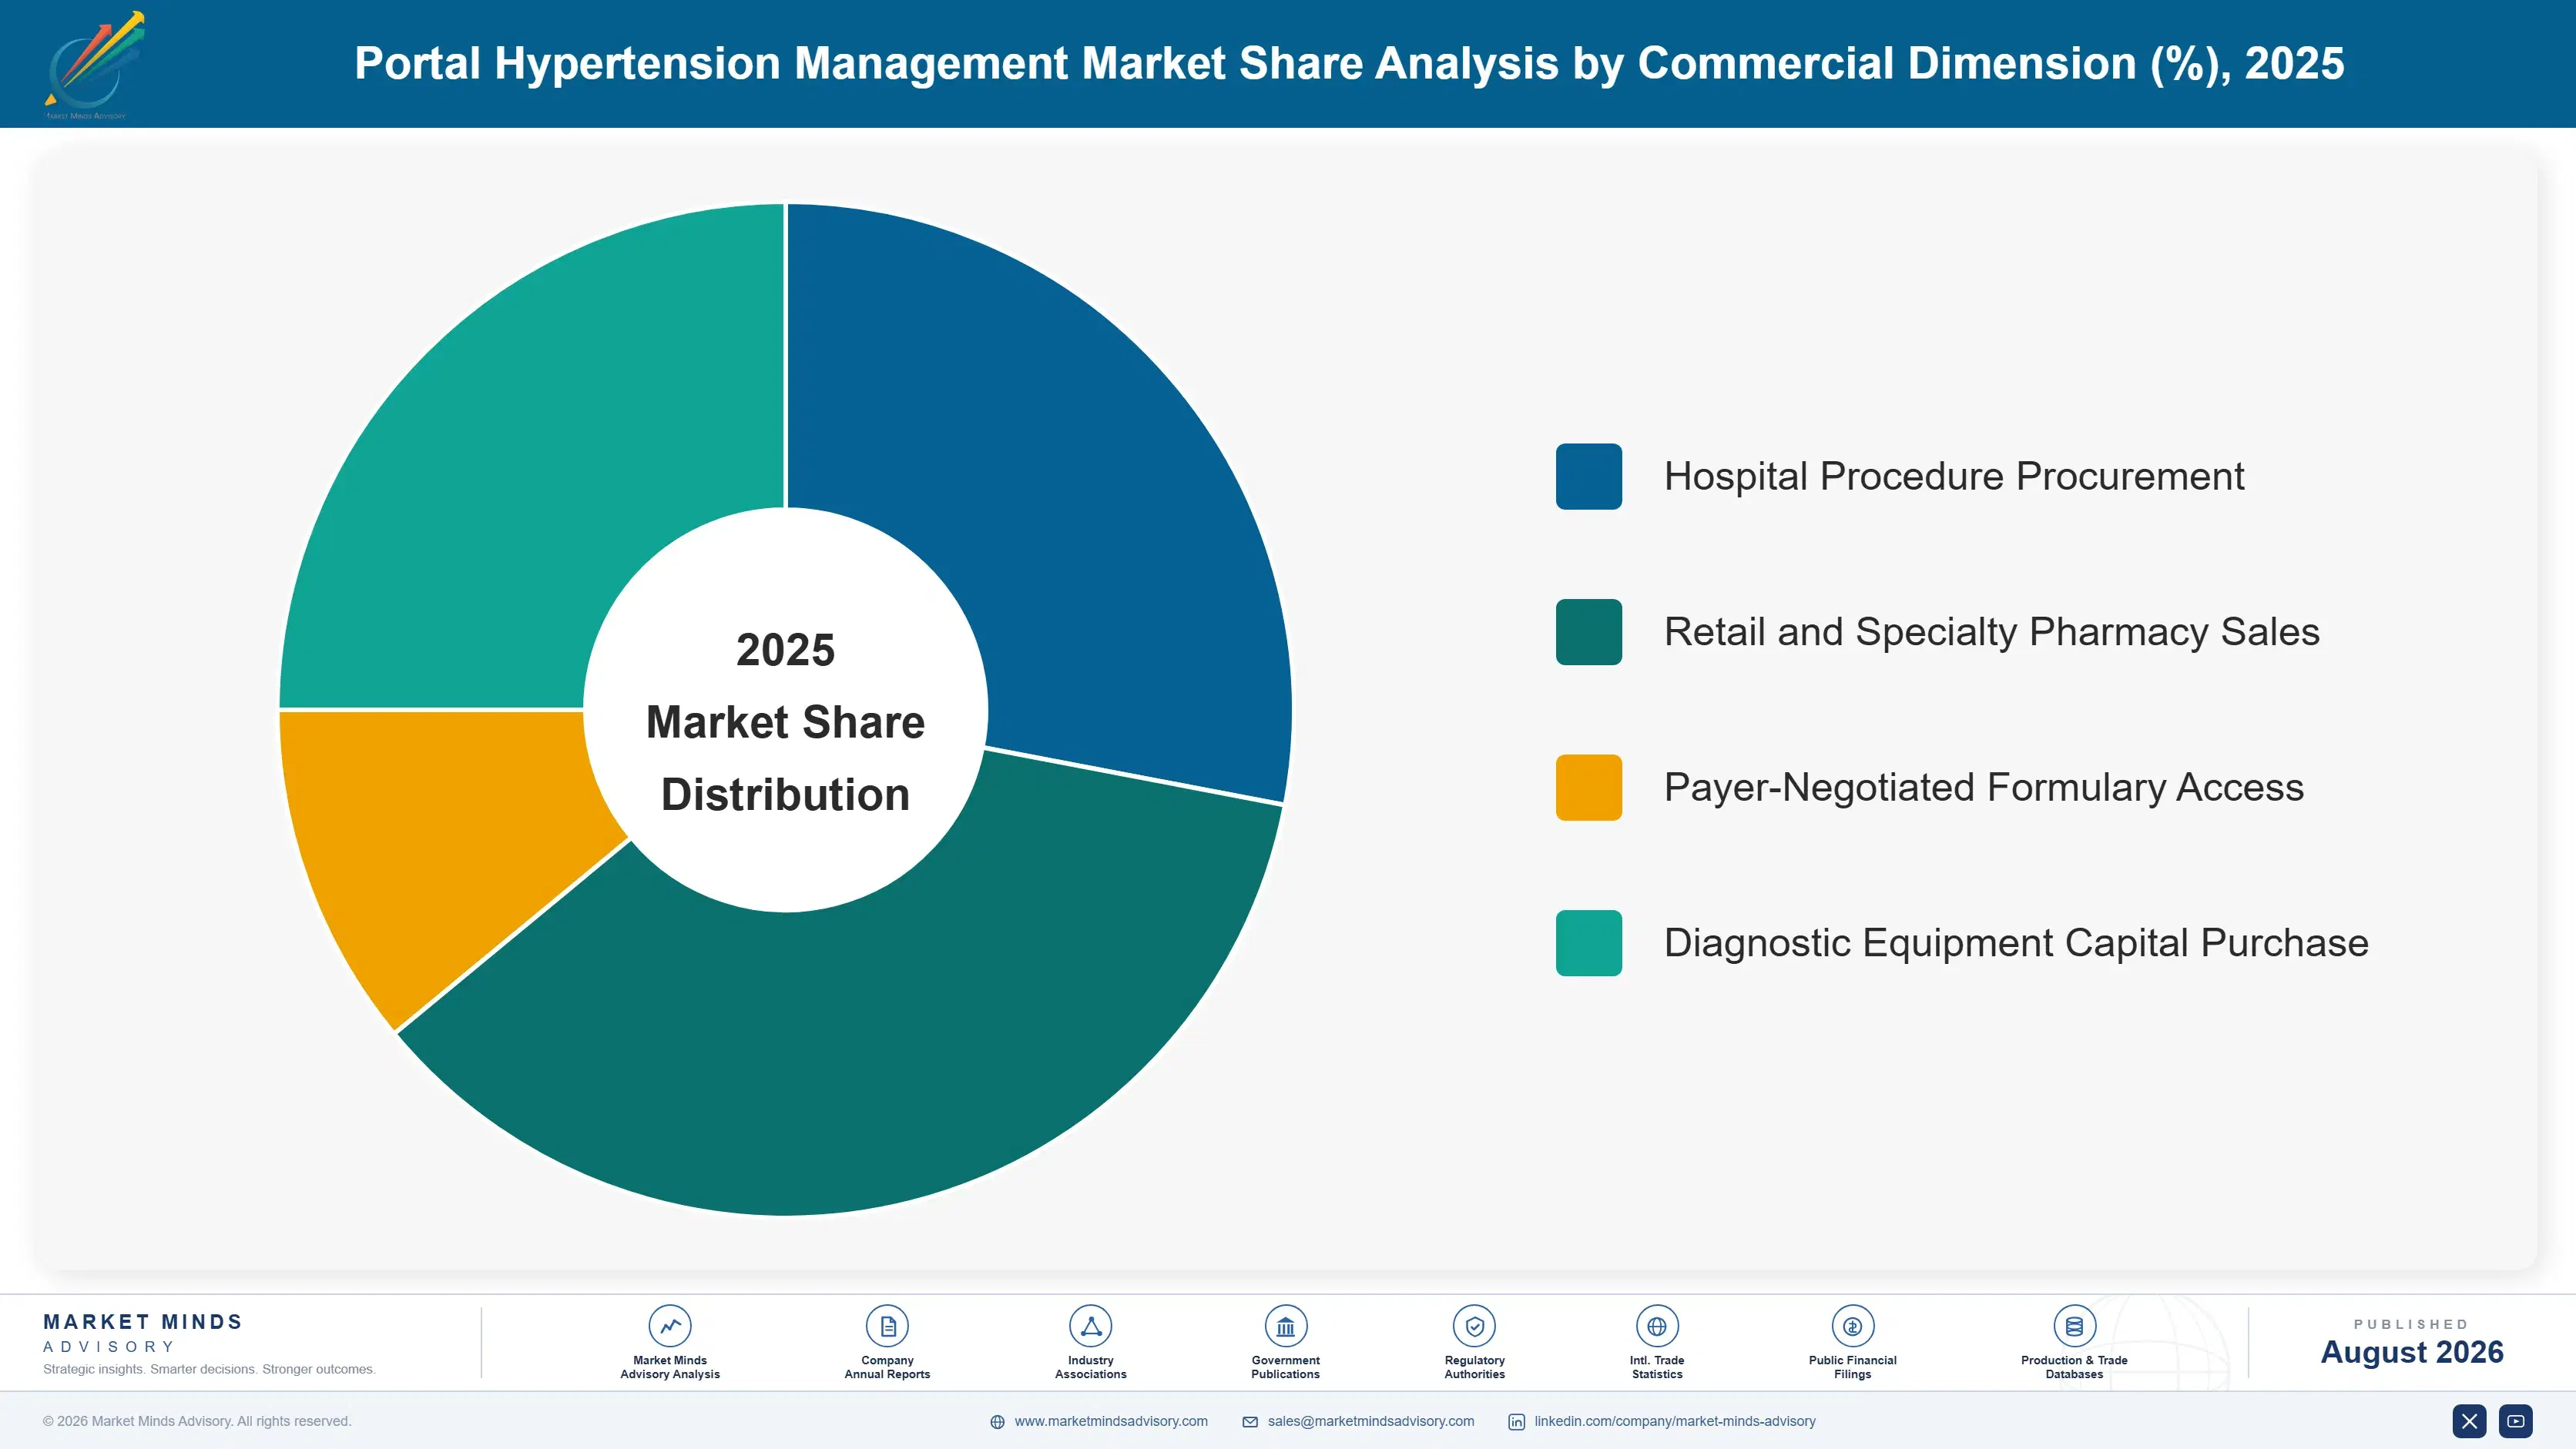Open www.marketmindsadvisory.com link
The image size is (2576, 1449).
click(1111, 1421)
